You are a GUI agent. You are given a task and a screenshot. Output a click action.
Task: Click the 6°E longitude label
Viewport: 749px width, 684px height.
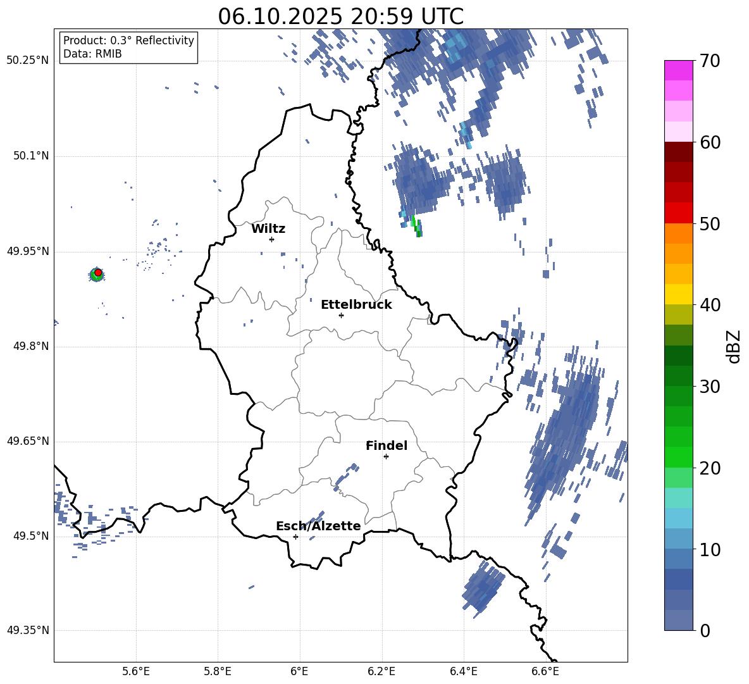(x=299, y=671)
